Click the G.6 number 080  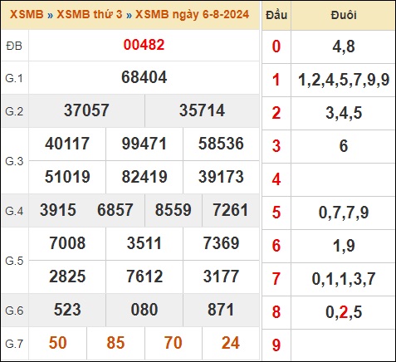coord(144,310)
